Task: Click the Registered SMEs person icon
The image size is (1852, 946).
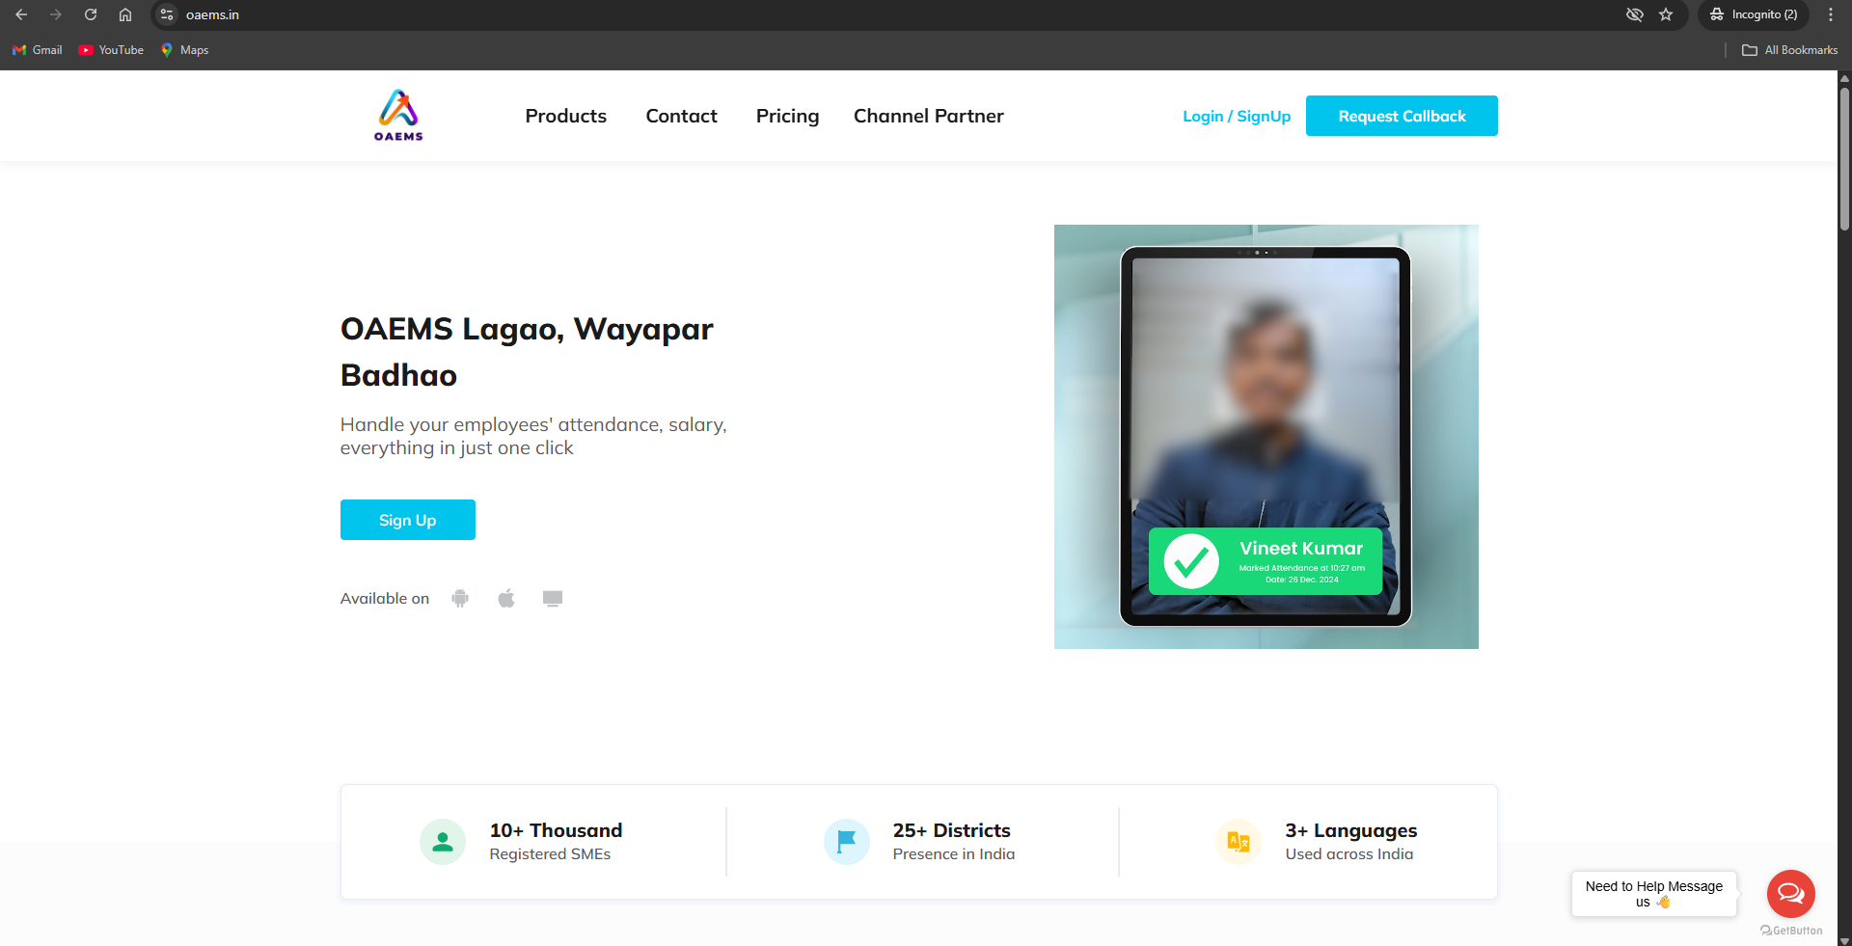Action: coord(443,842)
